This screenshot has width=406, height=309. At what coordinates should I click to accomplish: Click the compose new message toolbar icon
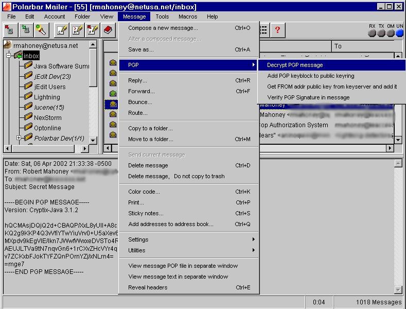62,30
